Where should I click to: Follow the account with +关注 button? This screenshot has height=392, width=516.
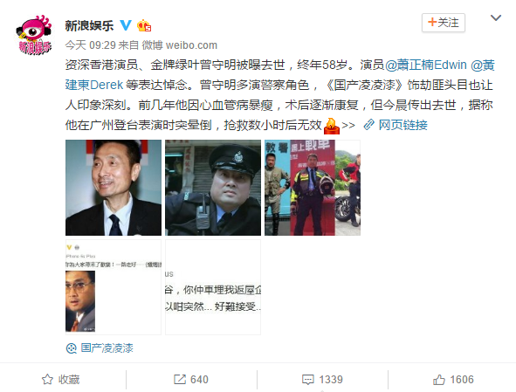pyautogui.click(x=444, y=23)
